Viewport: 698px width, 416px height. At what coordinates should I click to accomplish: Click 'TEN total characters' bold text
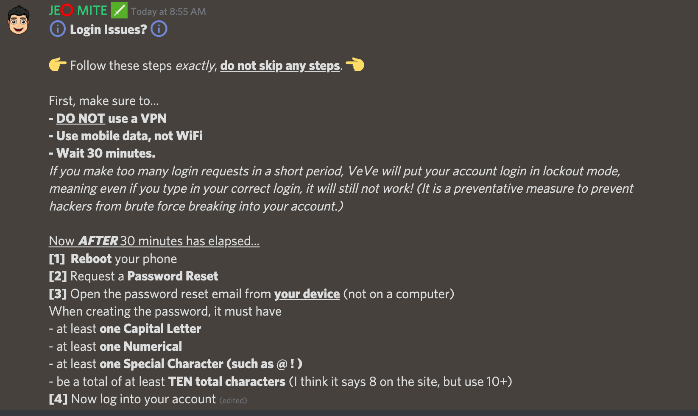[x=227, y=382]
